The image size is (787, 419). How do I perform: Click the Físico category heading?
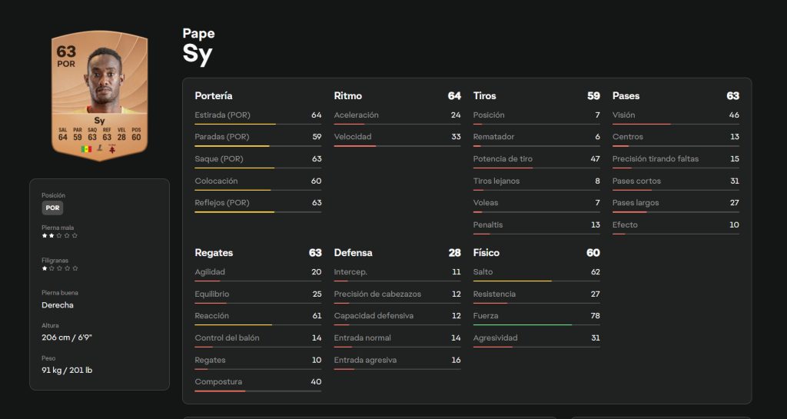486,253
